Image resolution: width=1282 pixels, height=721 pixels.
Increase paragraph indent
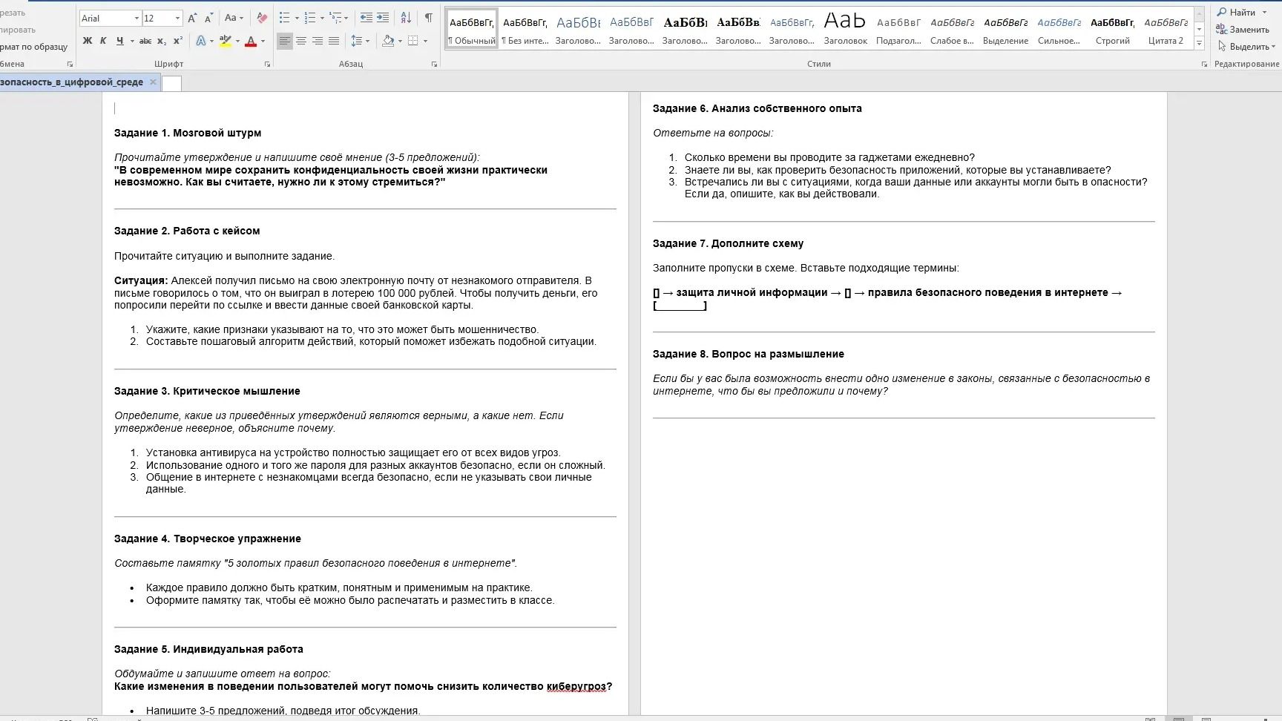click(x=383, y=18)
